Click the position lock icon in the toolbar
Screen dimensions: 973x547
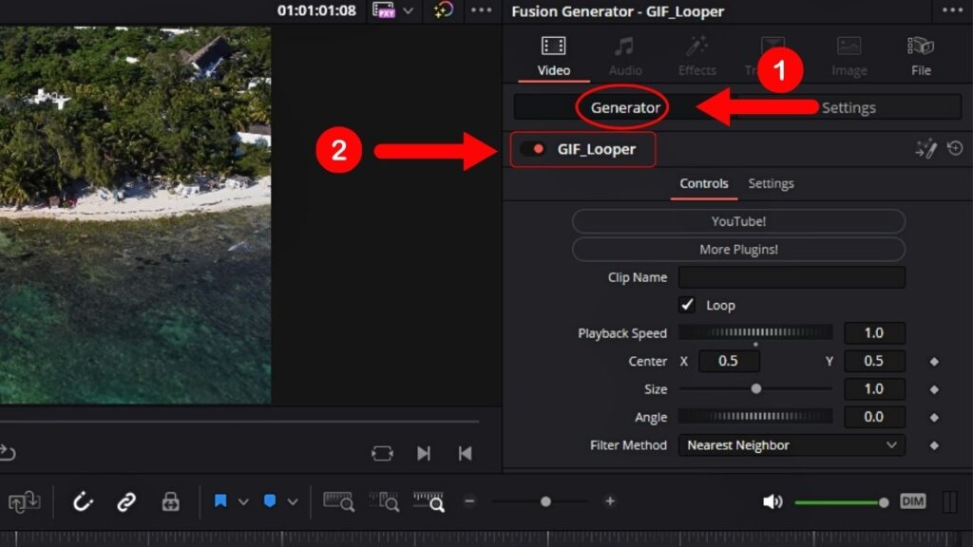tap(170, 501)
